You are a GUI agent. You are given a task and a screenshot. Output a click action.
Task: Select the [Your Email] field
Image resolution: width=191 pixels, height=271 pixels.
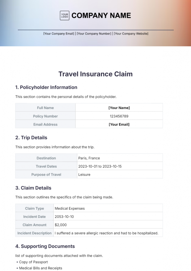[x=119, y=124]
